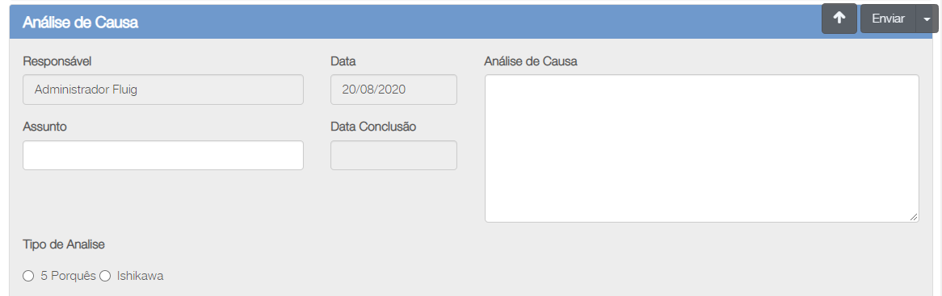942x296 pixels.
Task: Click the Data Conclusão field
Action: coord(393,155)
